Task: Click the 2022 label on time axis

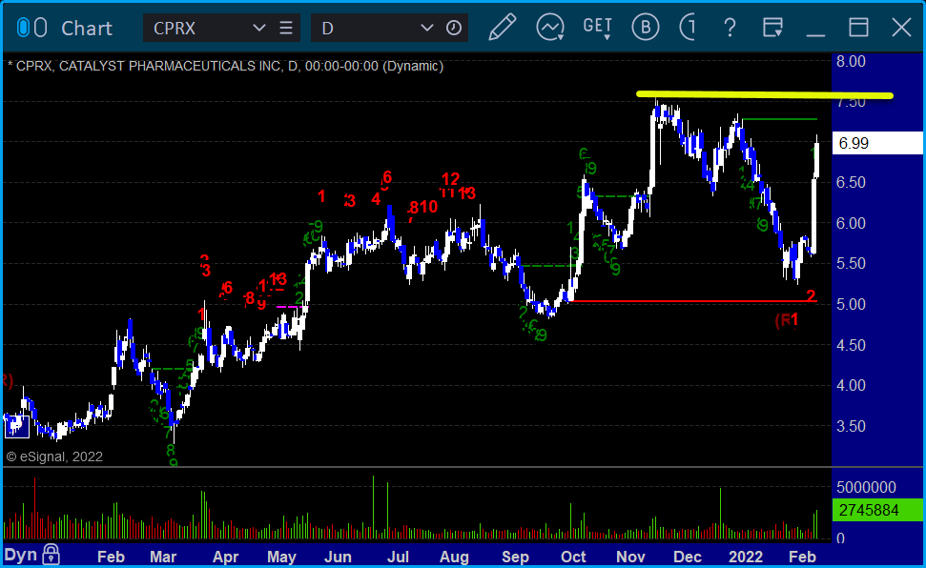Action: [746, 557]
